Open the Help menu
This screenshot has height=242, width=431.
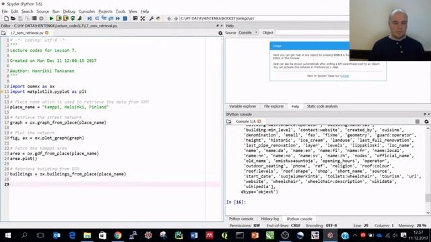pos(145,11)
